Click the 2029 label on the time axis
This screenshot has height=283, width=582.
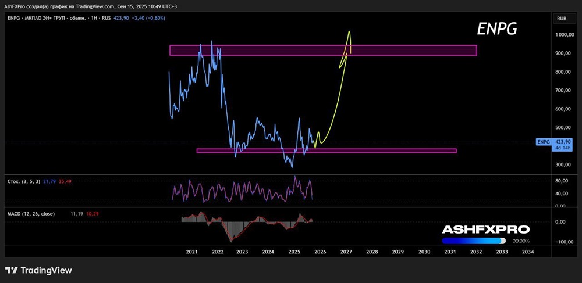398,252
